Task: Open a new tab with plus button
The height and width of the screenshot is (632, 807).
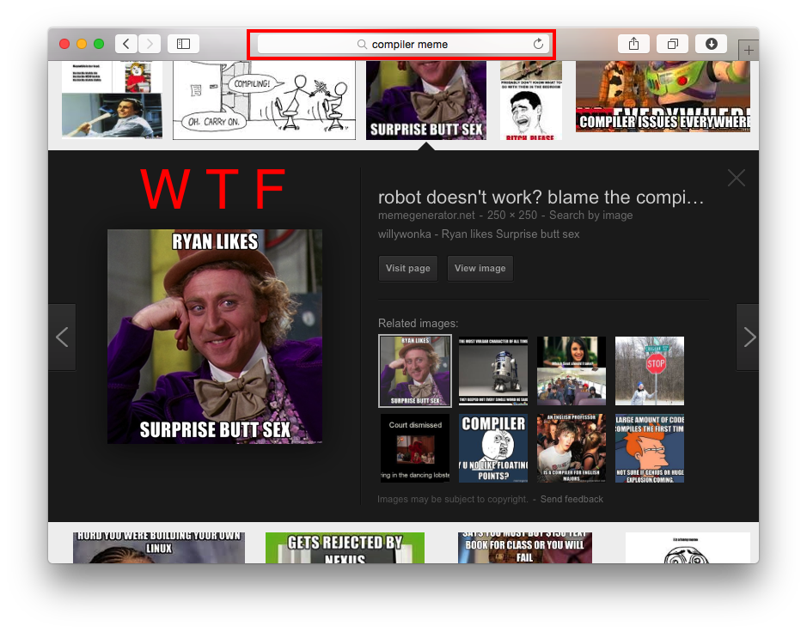Action: [749, 51]
